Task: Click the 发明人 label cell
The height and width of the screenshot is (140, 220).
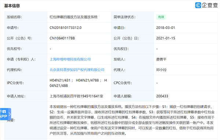Action: click(132, 59)
